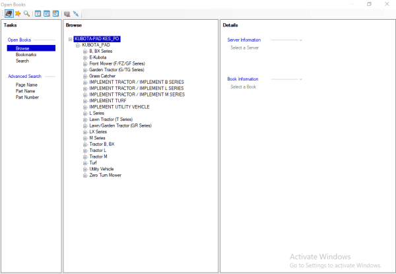This screenshot has width=396, height=274.
Task: Select IMPLEMENT TRACTOR / IMPLEMENT L SERIES label
Action: (137, 88)
